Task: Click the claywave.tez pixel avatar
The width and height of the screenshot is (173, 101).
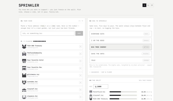Action: click(x=24, y=97)
